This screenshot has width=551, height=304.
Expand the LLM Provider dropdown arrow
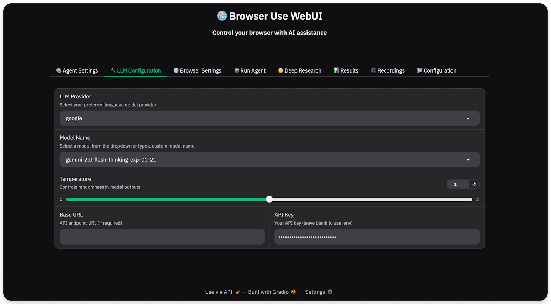468,119
